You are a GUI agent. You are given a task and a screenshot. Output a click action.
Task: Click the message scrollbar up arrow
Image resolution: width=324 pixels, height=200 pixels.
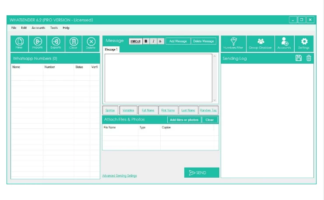pyautogui.click(x=215, y=56)
